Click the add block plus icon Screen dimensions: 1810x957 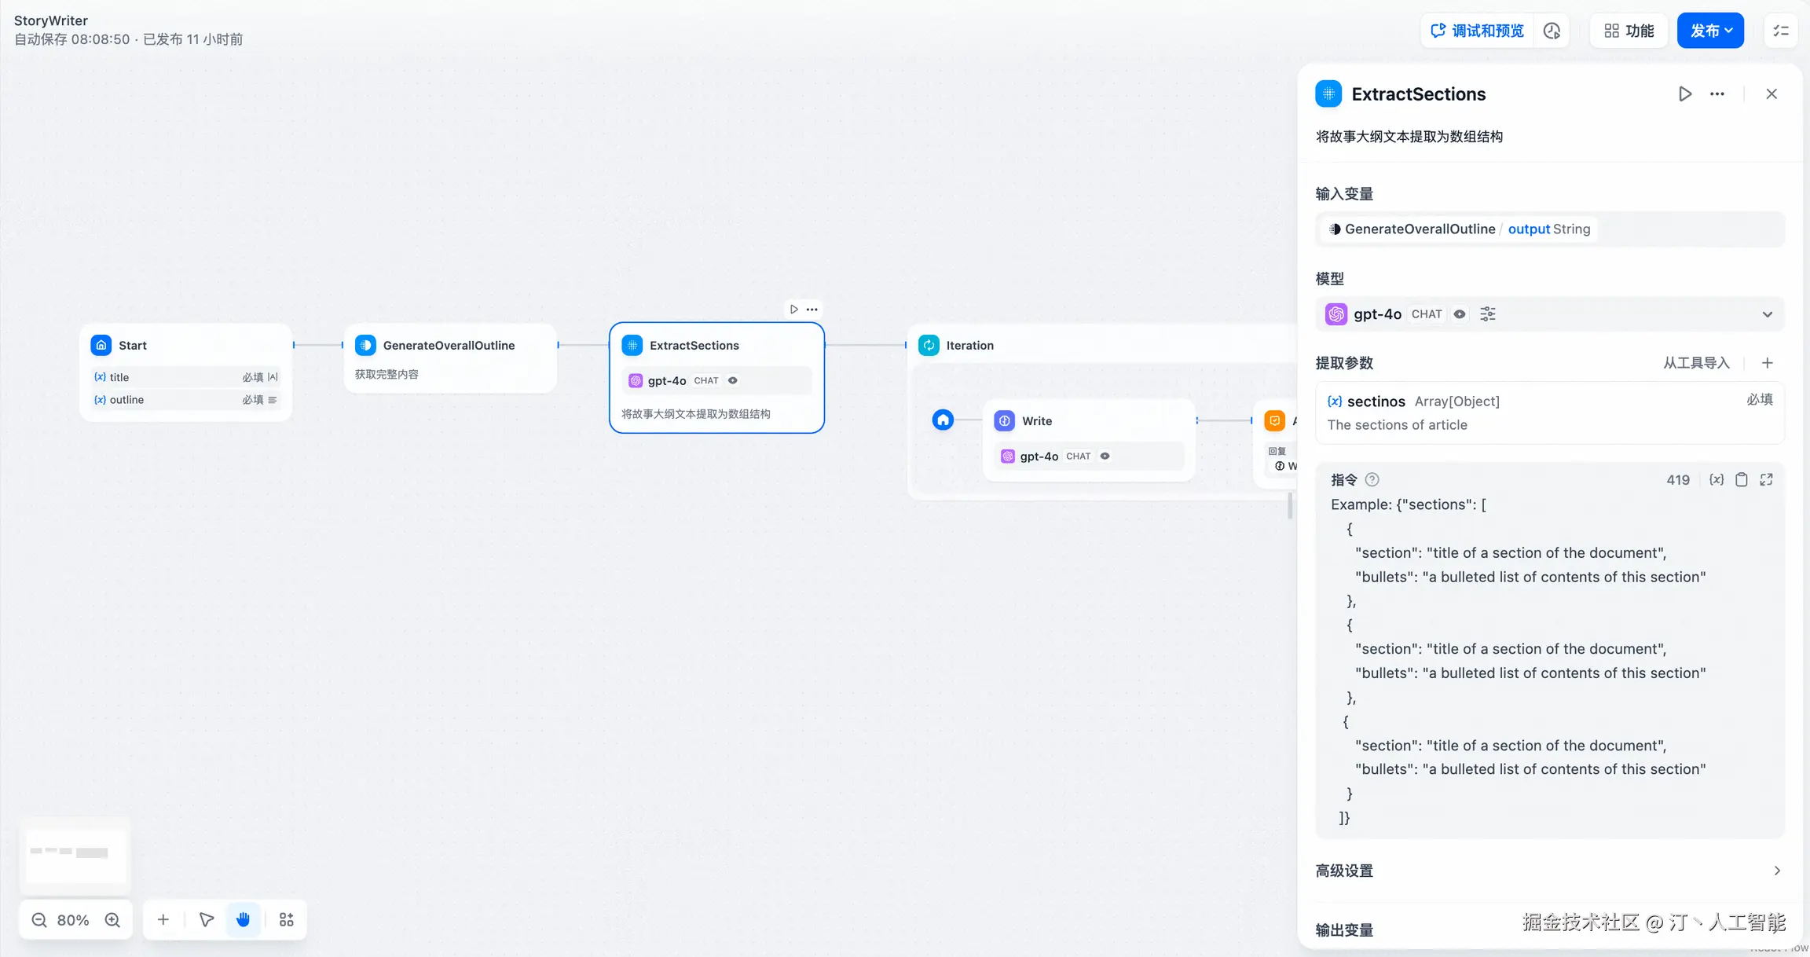coord(163,919)
